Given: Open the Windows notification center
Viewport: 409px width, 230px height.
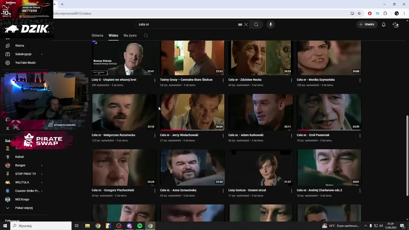Looking at the screenshot, I should 402,226.
